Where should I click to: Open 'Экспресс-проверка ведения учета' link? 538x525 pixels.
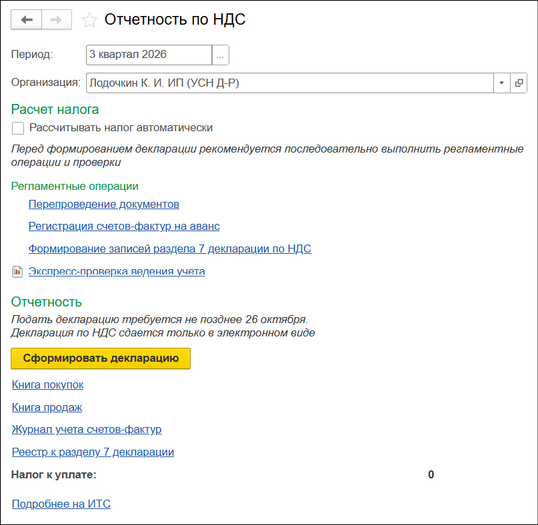pos(117,271)
